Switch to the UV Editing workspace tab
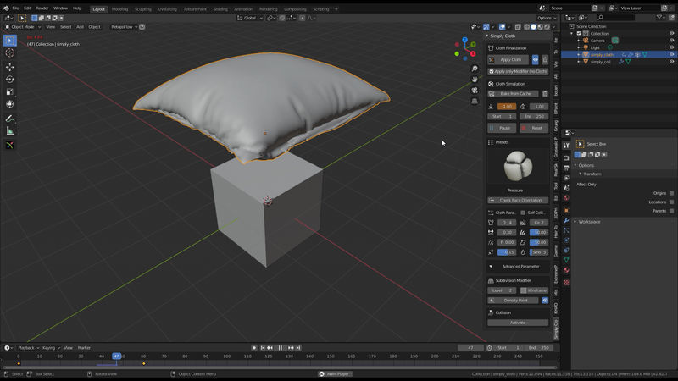This screenshot has width=678, height=381. pos(167,9)
